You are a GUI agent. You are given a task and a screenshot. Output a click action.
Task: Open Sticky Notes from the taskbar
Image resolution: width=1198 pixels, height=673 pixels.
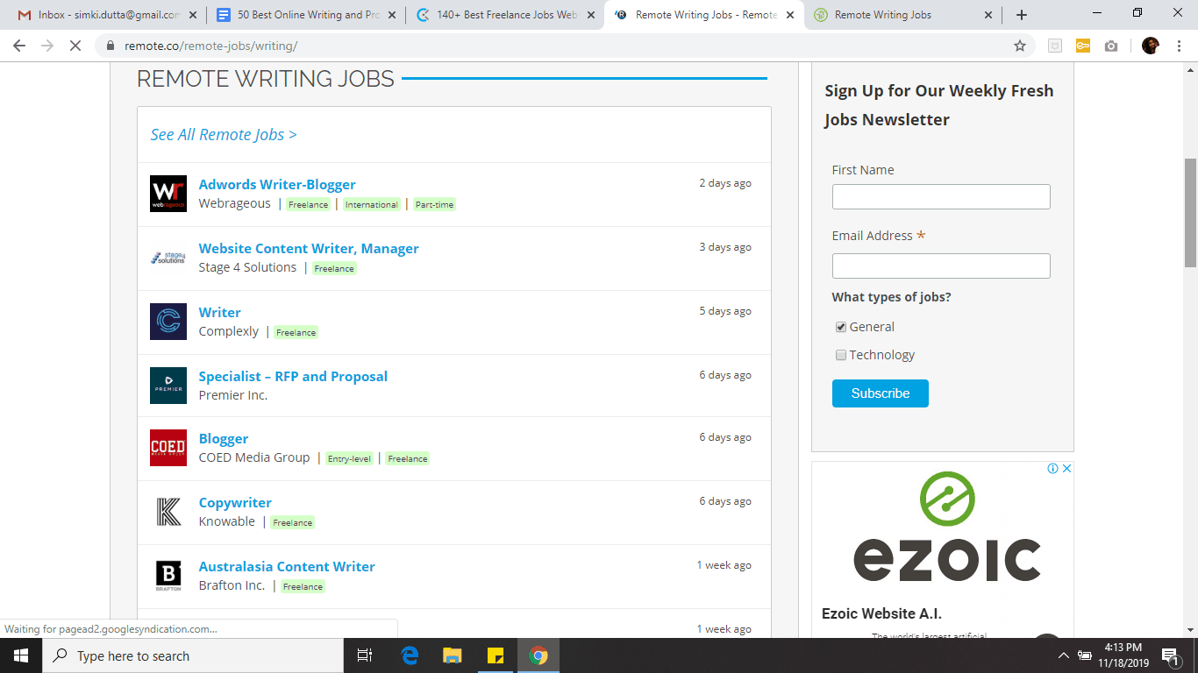tap(495, 655)
